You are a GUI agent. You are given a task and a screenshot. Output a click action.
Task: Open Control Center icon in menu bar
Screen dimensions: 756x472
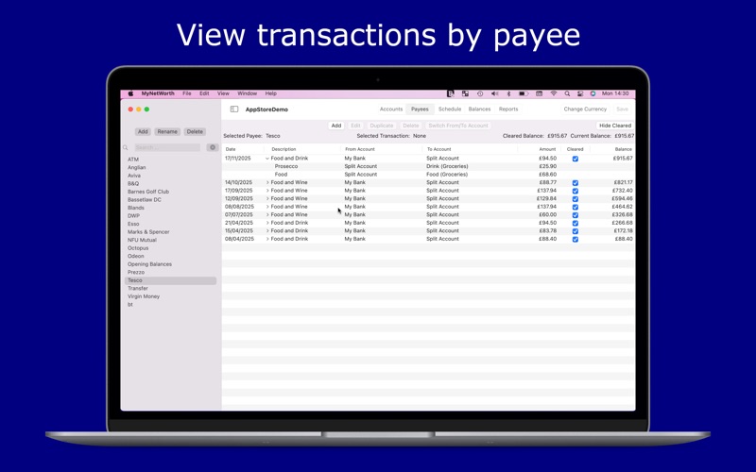point(580,93)
